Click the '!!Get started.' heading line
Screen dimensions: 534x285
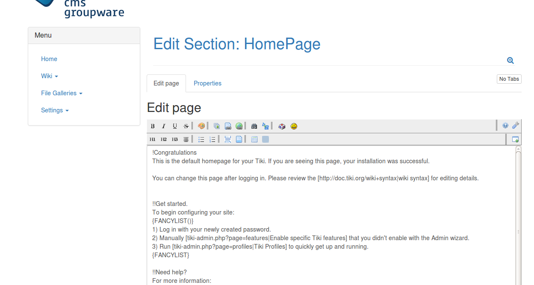tap(170, 204)
